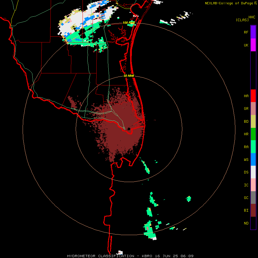Click the 'GR' legend label
The image size is (258, 258).
(x=246, y=109)
